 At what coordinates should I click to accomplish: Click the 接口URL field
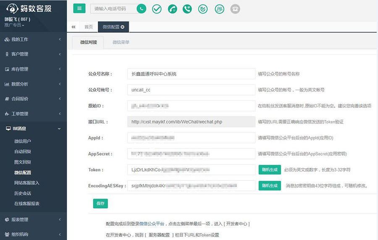[191, 122]
